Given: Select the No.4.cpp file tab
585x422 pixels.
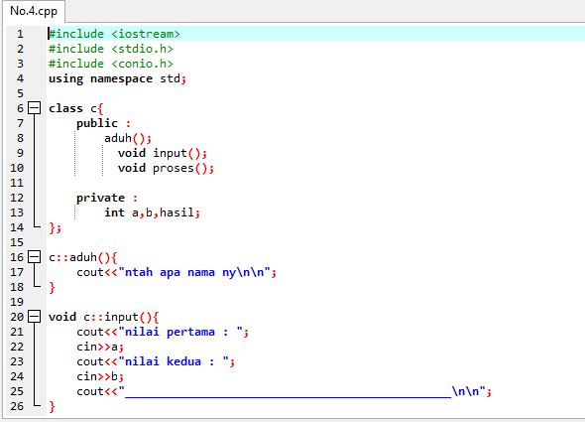Looking at the screenshot, I should click(34, 11).
